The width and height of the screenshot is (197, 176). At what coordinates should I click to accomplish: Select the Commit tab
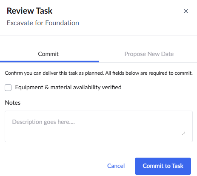(x=48, y=54)
